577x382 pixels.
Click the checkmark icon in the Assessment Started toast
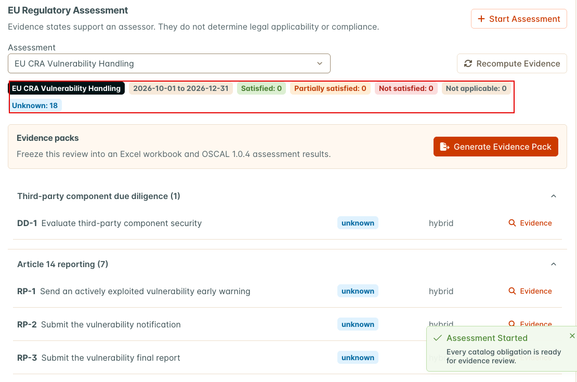pos(438,338)
